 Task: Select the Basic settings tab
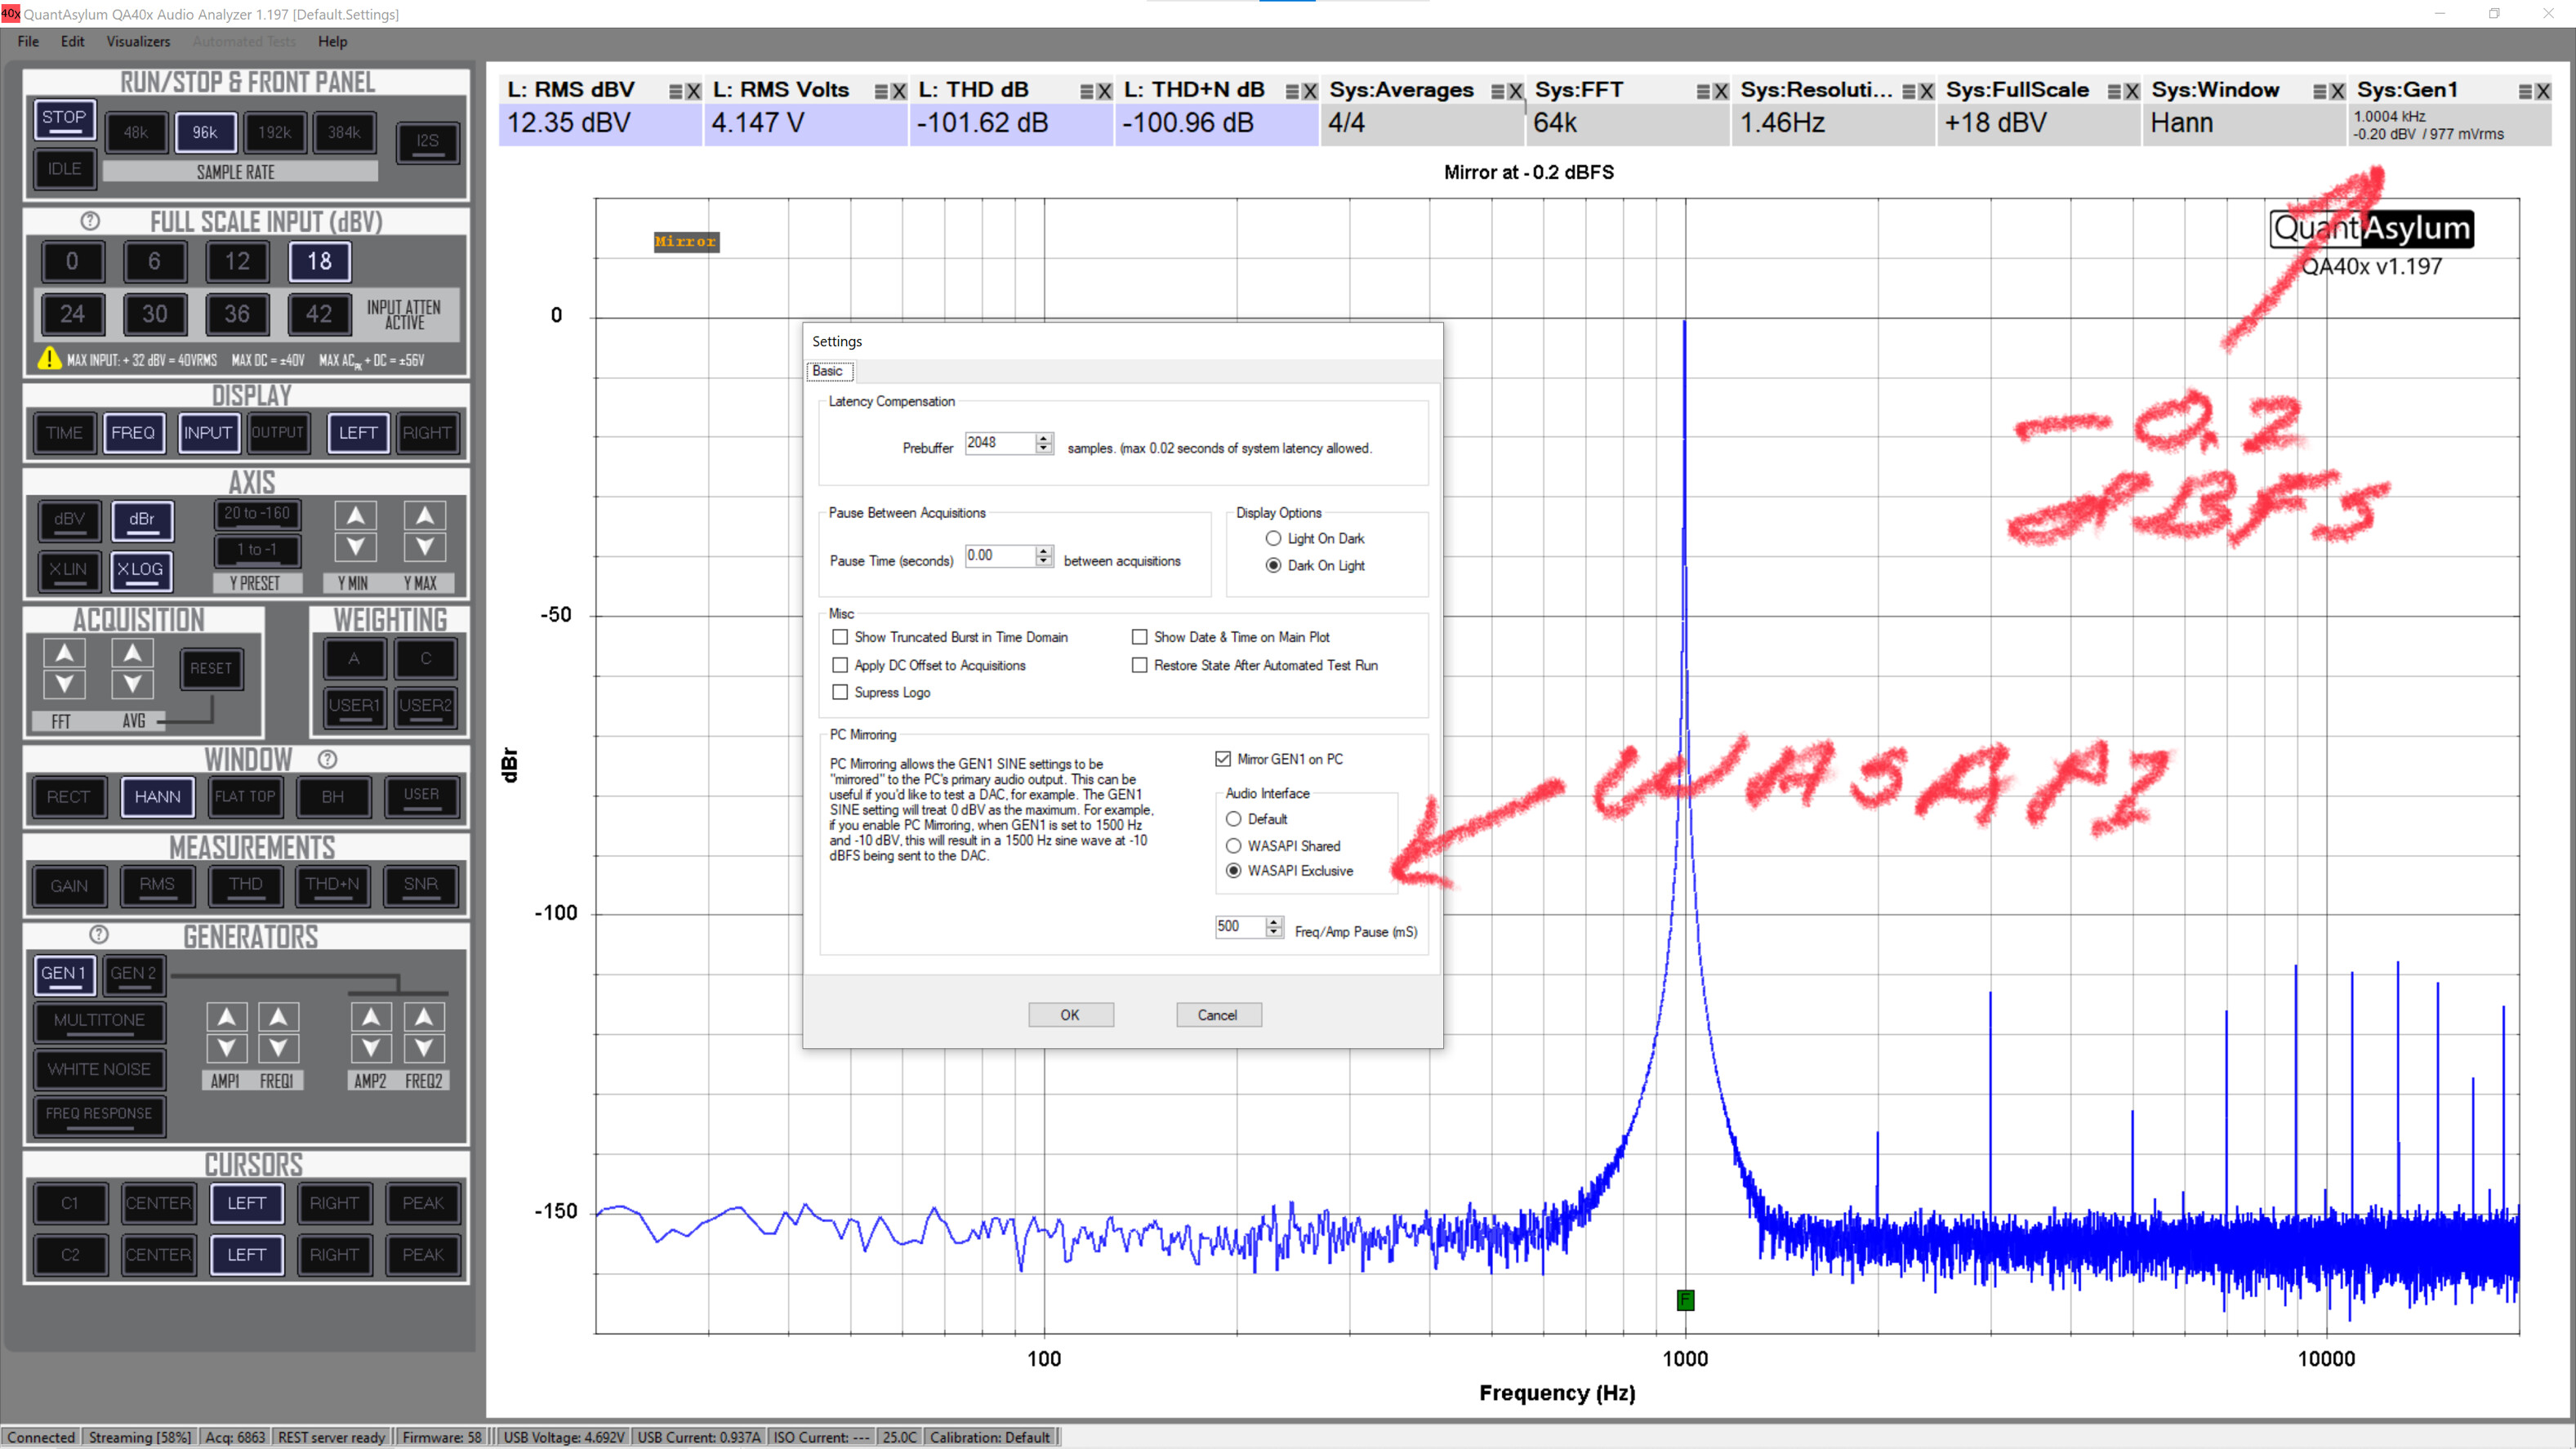click(x=828, y=371)
